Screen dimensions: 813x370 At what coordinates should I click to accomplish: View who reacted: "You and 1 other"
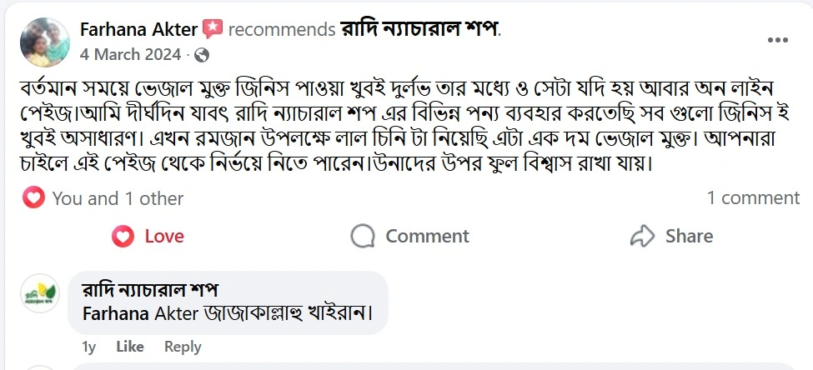(118, 198)
